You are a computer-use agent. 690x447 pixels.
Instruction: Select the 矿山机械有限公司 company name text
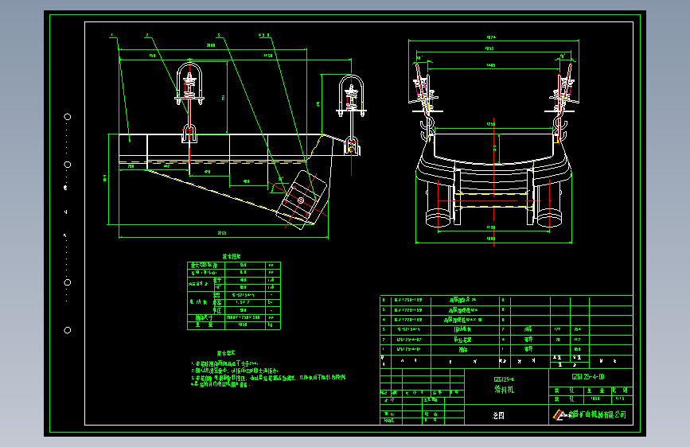[x=597, y=414]
